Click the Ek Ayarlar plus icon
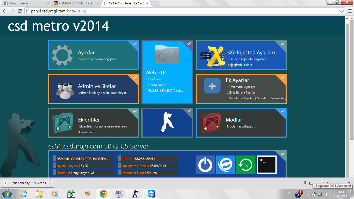This screenshot has height=199, width=354. [x=212, y=86]
